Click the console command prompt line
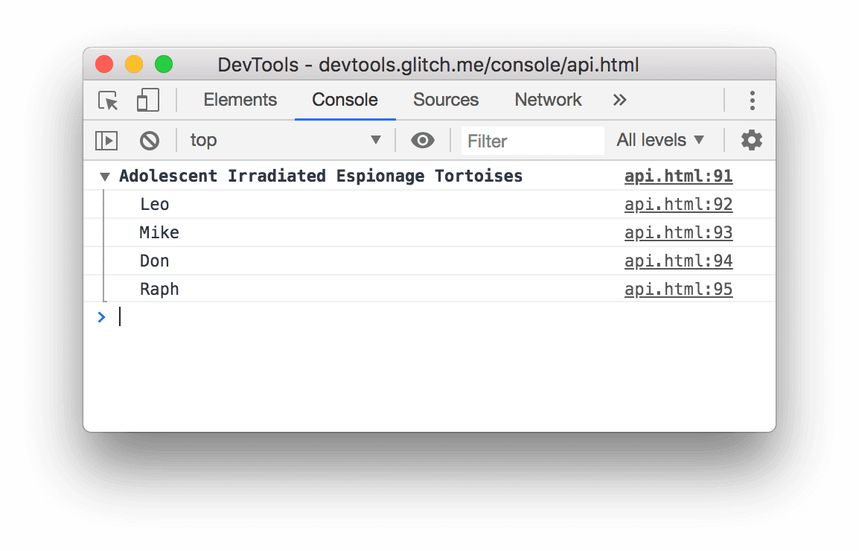This screenshot has width=859, height=551. tap(298, 316)
